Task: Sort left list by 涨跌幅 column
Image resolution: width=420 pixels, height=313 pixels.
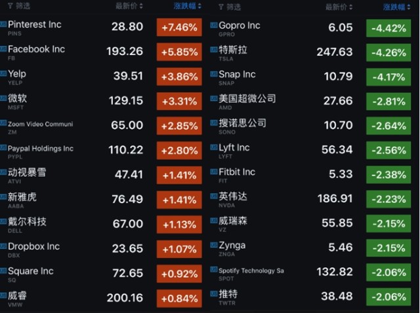Action: (x=188, y=6)
